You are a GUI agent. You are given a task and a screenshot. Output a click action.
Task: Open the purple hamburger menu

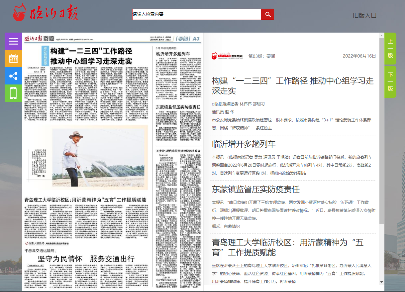click(13, 41)
